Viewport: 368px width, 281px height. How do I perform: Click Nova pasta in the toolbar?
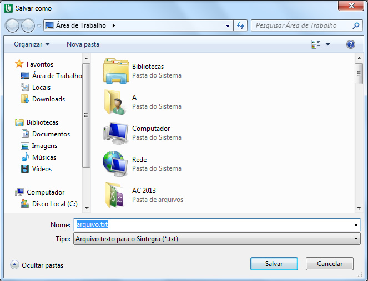(x=83, y=44)
